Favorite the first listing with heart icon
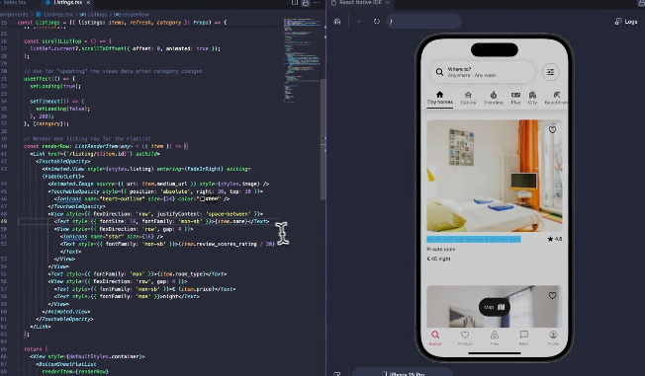645x376 pixels. click(x=552, y=129)
